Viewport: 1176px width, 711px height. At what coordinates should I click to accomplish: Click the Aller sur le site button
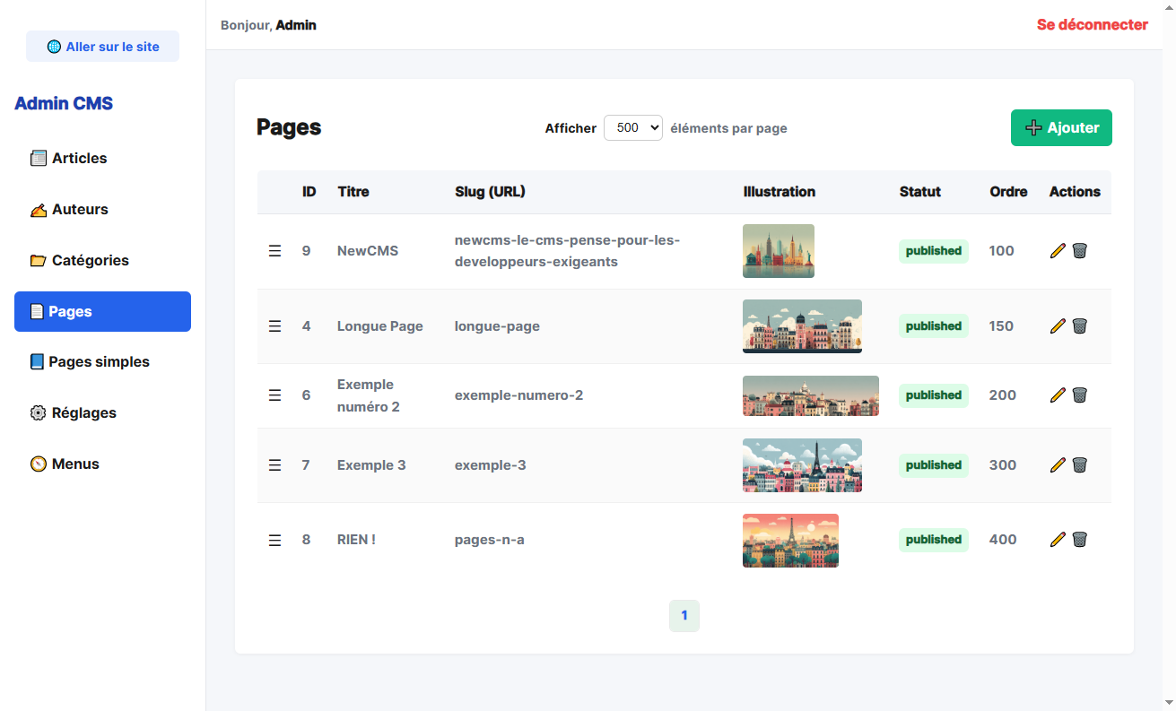point(103,47)
